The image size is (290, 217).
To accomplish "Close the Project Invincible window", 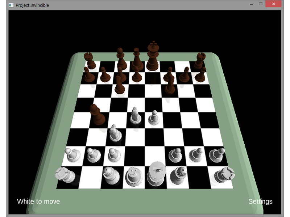I will click(x=272, y=4).
